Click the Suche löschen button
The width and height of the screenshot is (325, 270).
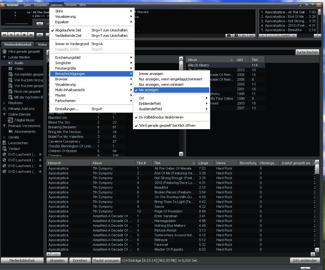pyautogui.click(x=307, y=52)
